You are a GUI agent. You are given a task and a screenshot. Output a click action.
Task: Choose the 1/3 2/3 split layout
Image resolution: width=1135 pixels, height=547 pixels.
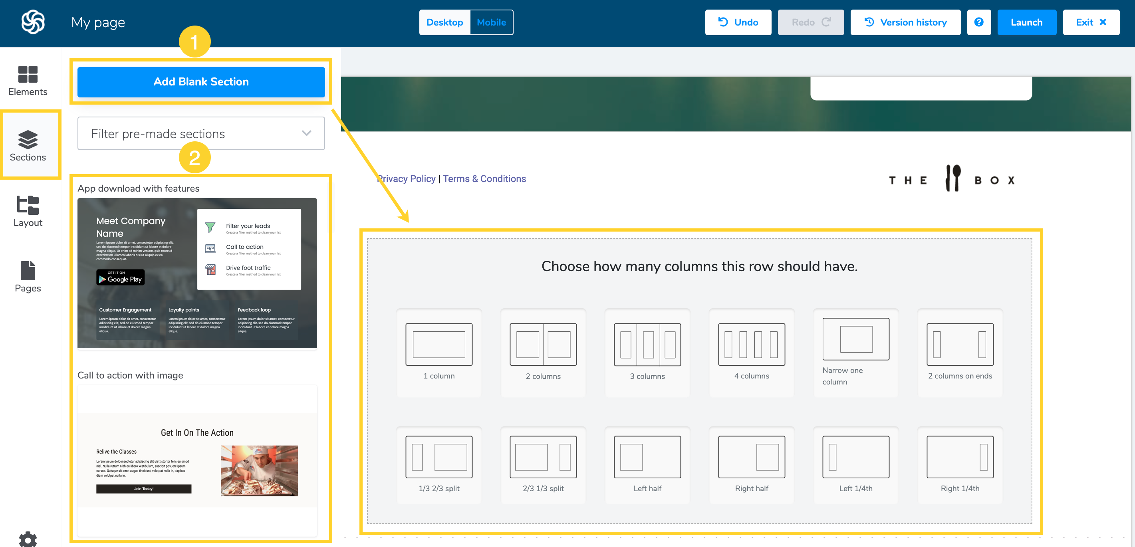(439, 465)
